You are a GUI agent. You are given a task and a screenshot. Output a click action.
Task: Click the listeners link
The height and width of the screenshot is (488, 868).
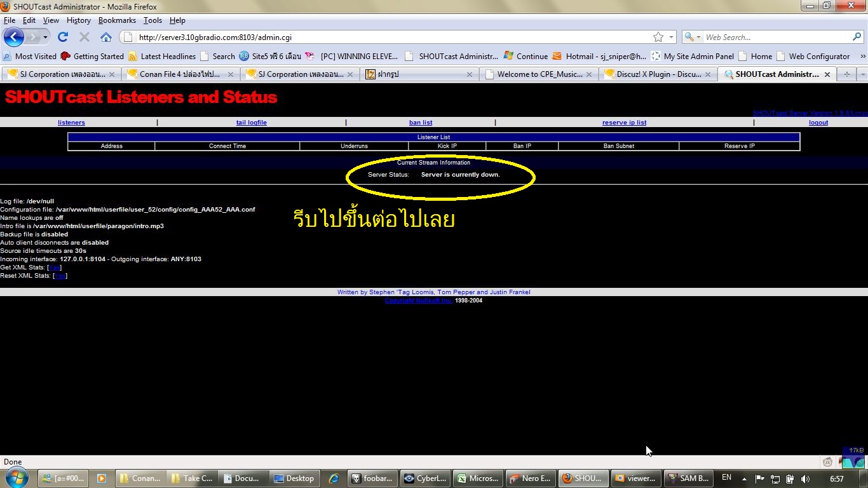tap(71, 123)
